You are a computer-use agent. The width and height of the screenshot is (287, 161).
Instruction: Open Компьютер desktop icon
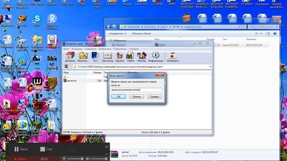coord(7,21)
